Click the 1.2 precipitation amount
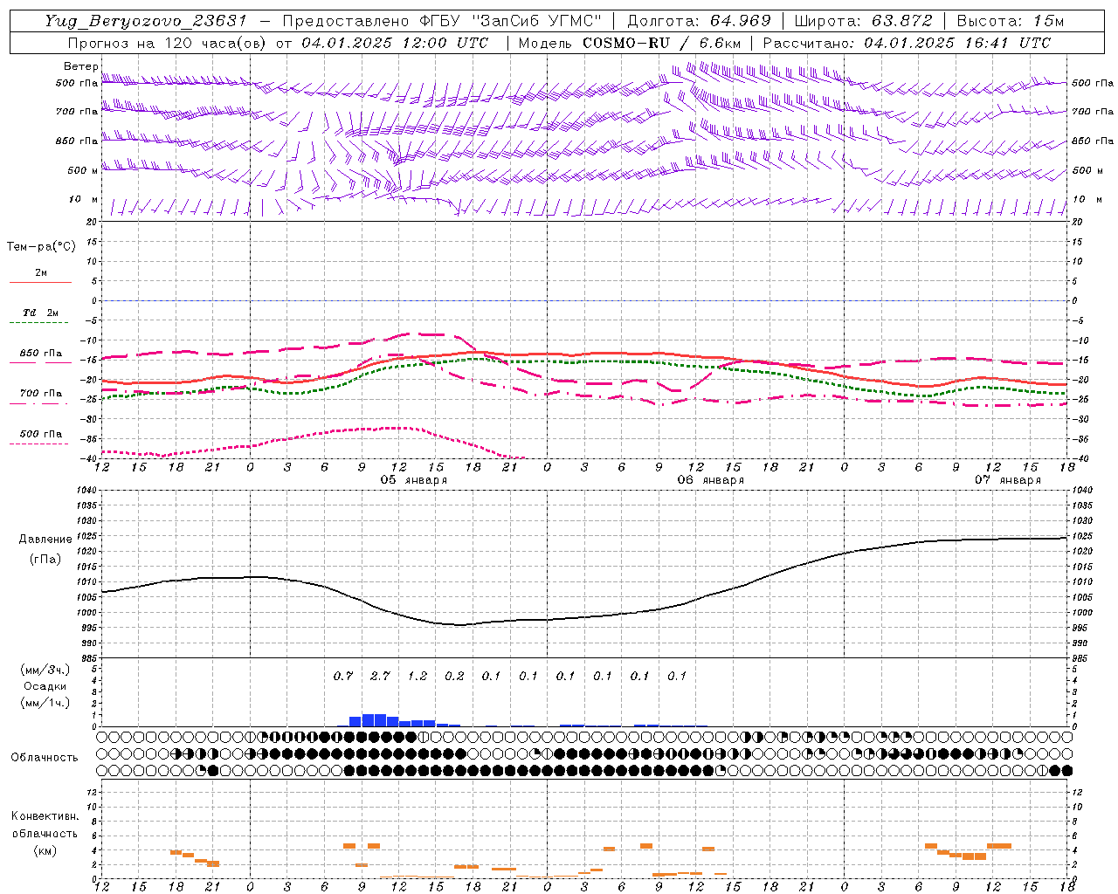 click(418, 676)
